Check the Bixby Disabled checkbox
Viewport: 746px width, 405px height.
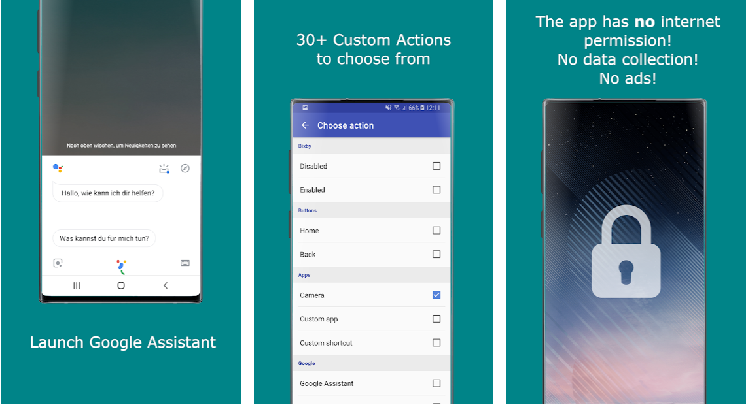(436, 166)
